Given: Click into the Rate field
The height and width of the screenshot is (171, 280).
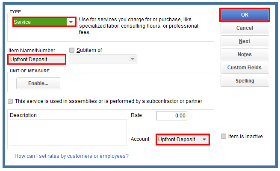Looking at the screenshot, I should 171,116.
